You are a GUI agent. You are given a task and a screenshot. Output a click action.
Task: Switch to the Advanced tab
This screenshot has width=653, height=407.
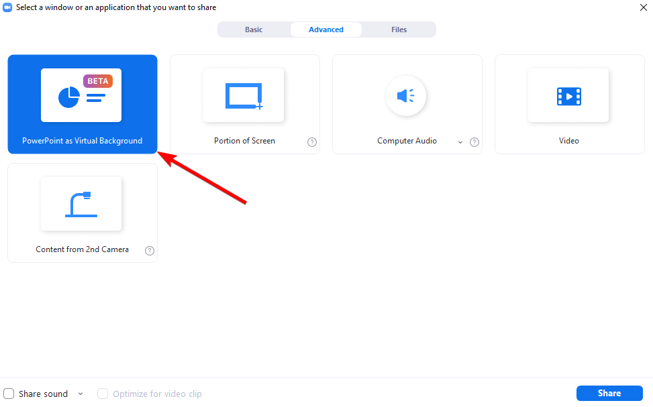point(326,30)
